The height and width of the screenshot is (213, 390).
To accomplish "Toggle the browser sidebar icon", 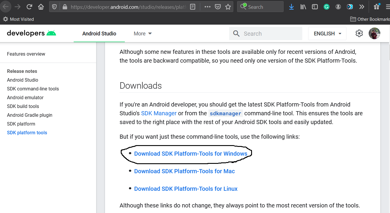I will point(315,7).
